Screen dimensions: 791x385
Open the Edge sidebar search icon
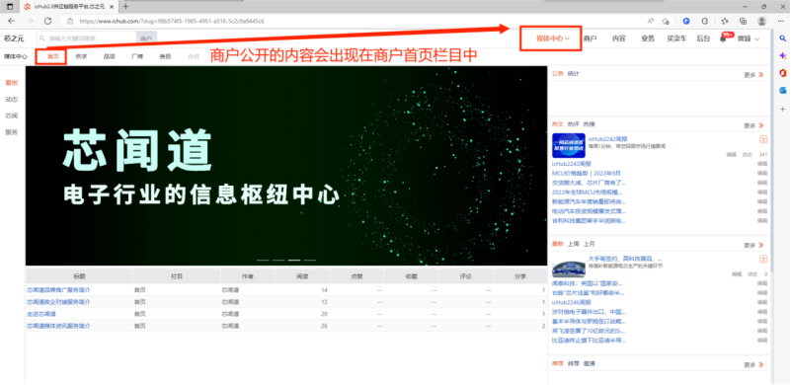point(783,38)
